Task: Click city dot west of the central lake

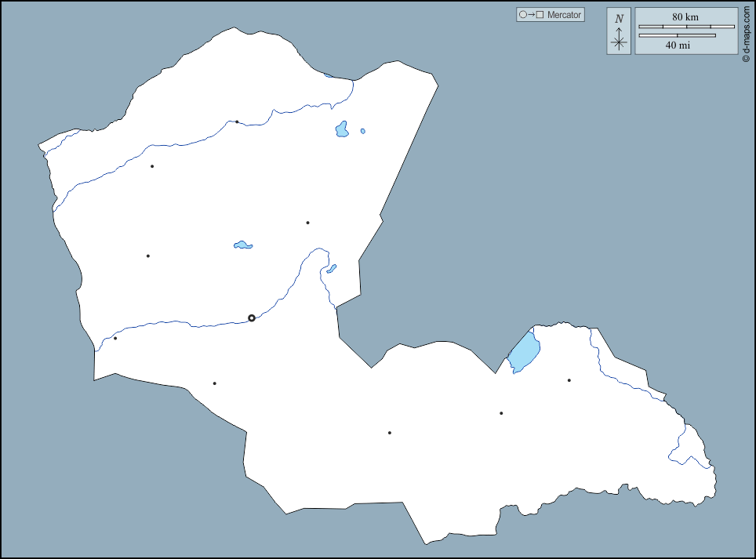Action: (147, 256)
